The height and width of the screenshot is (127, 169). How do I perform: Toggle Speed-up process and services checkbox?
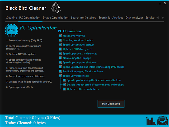60,53
